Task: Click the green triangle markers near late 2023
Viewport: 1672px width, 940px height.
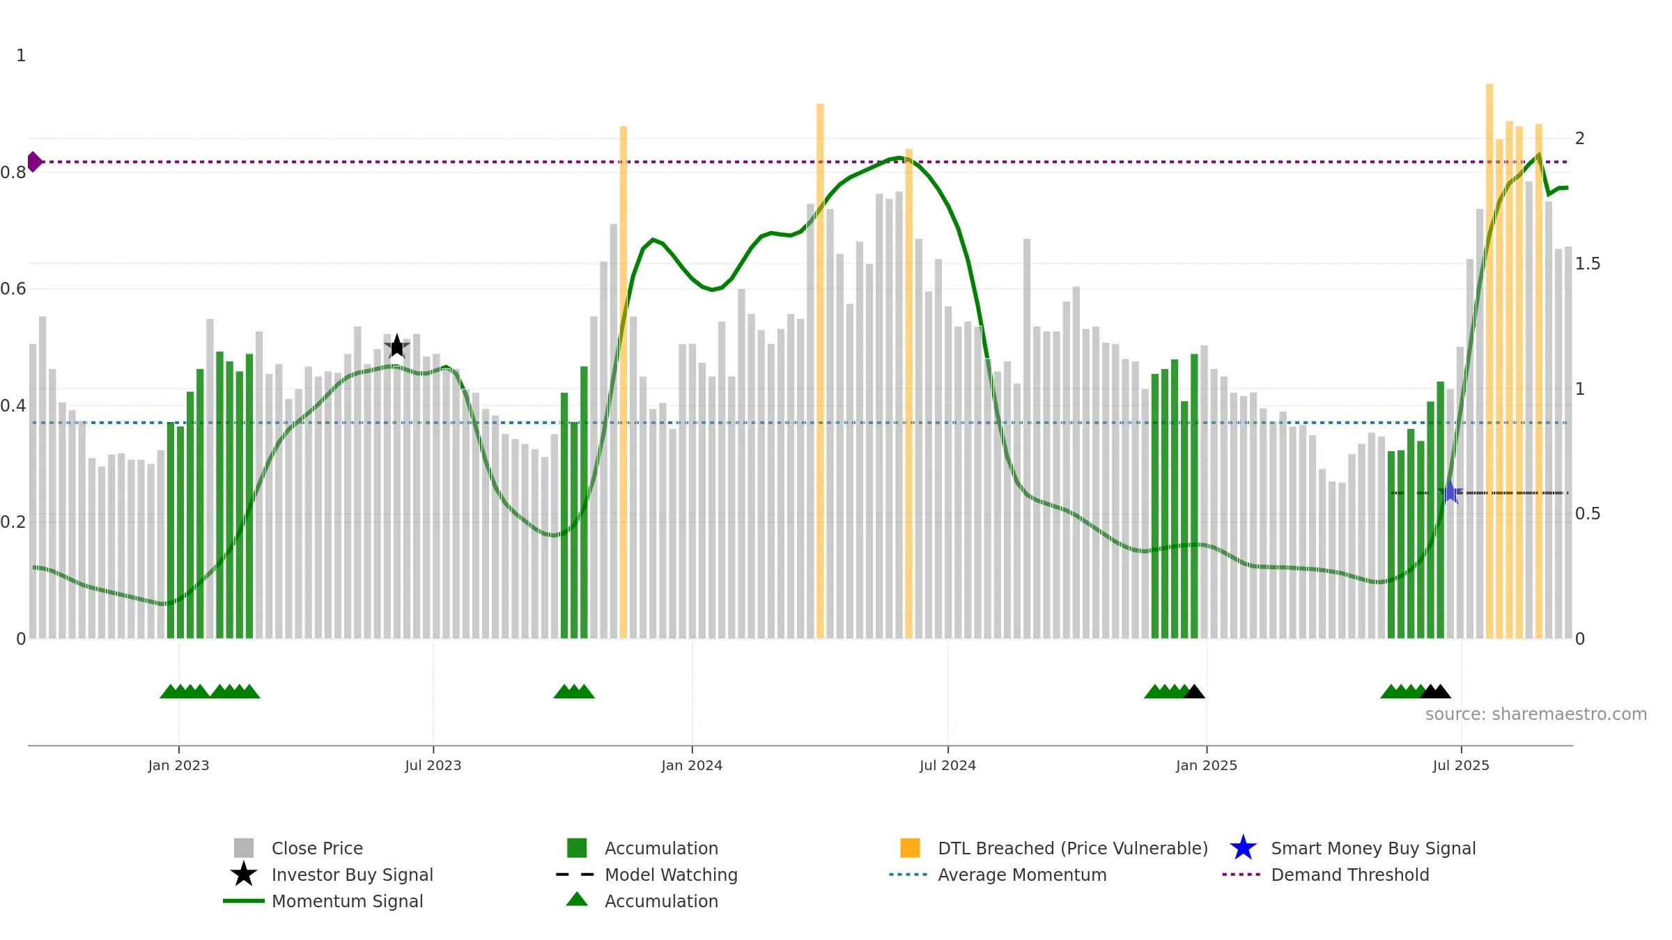Action: pos(574,691)
